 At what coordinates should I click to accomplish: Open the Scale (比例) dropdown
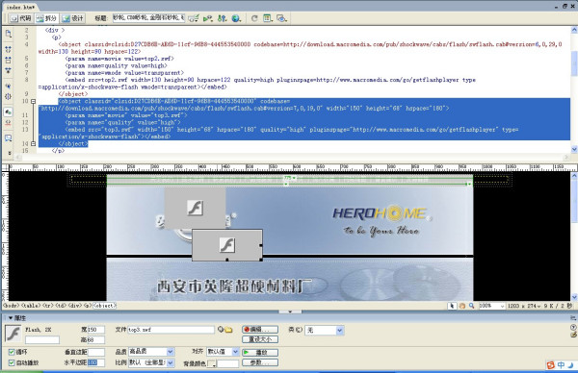coord(151,362)
